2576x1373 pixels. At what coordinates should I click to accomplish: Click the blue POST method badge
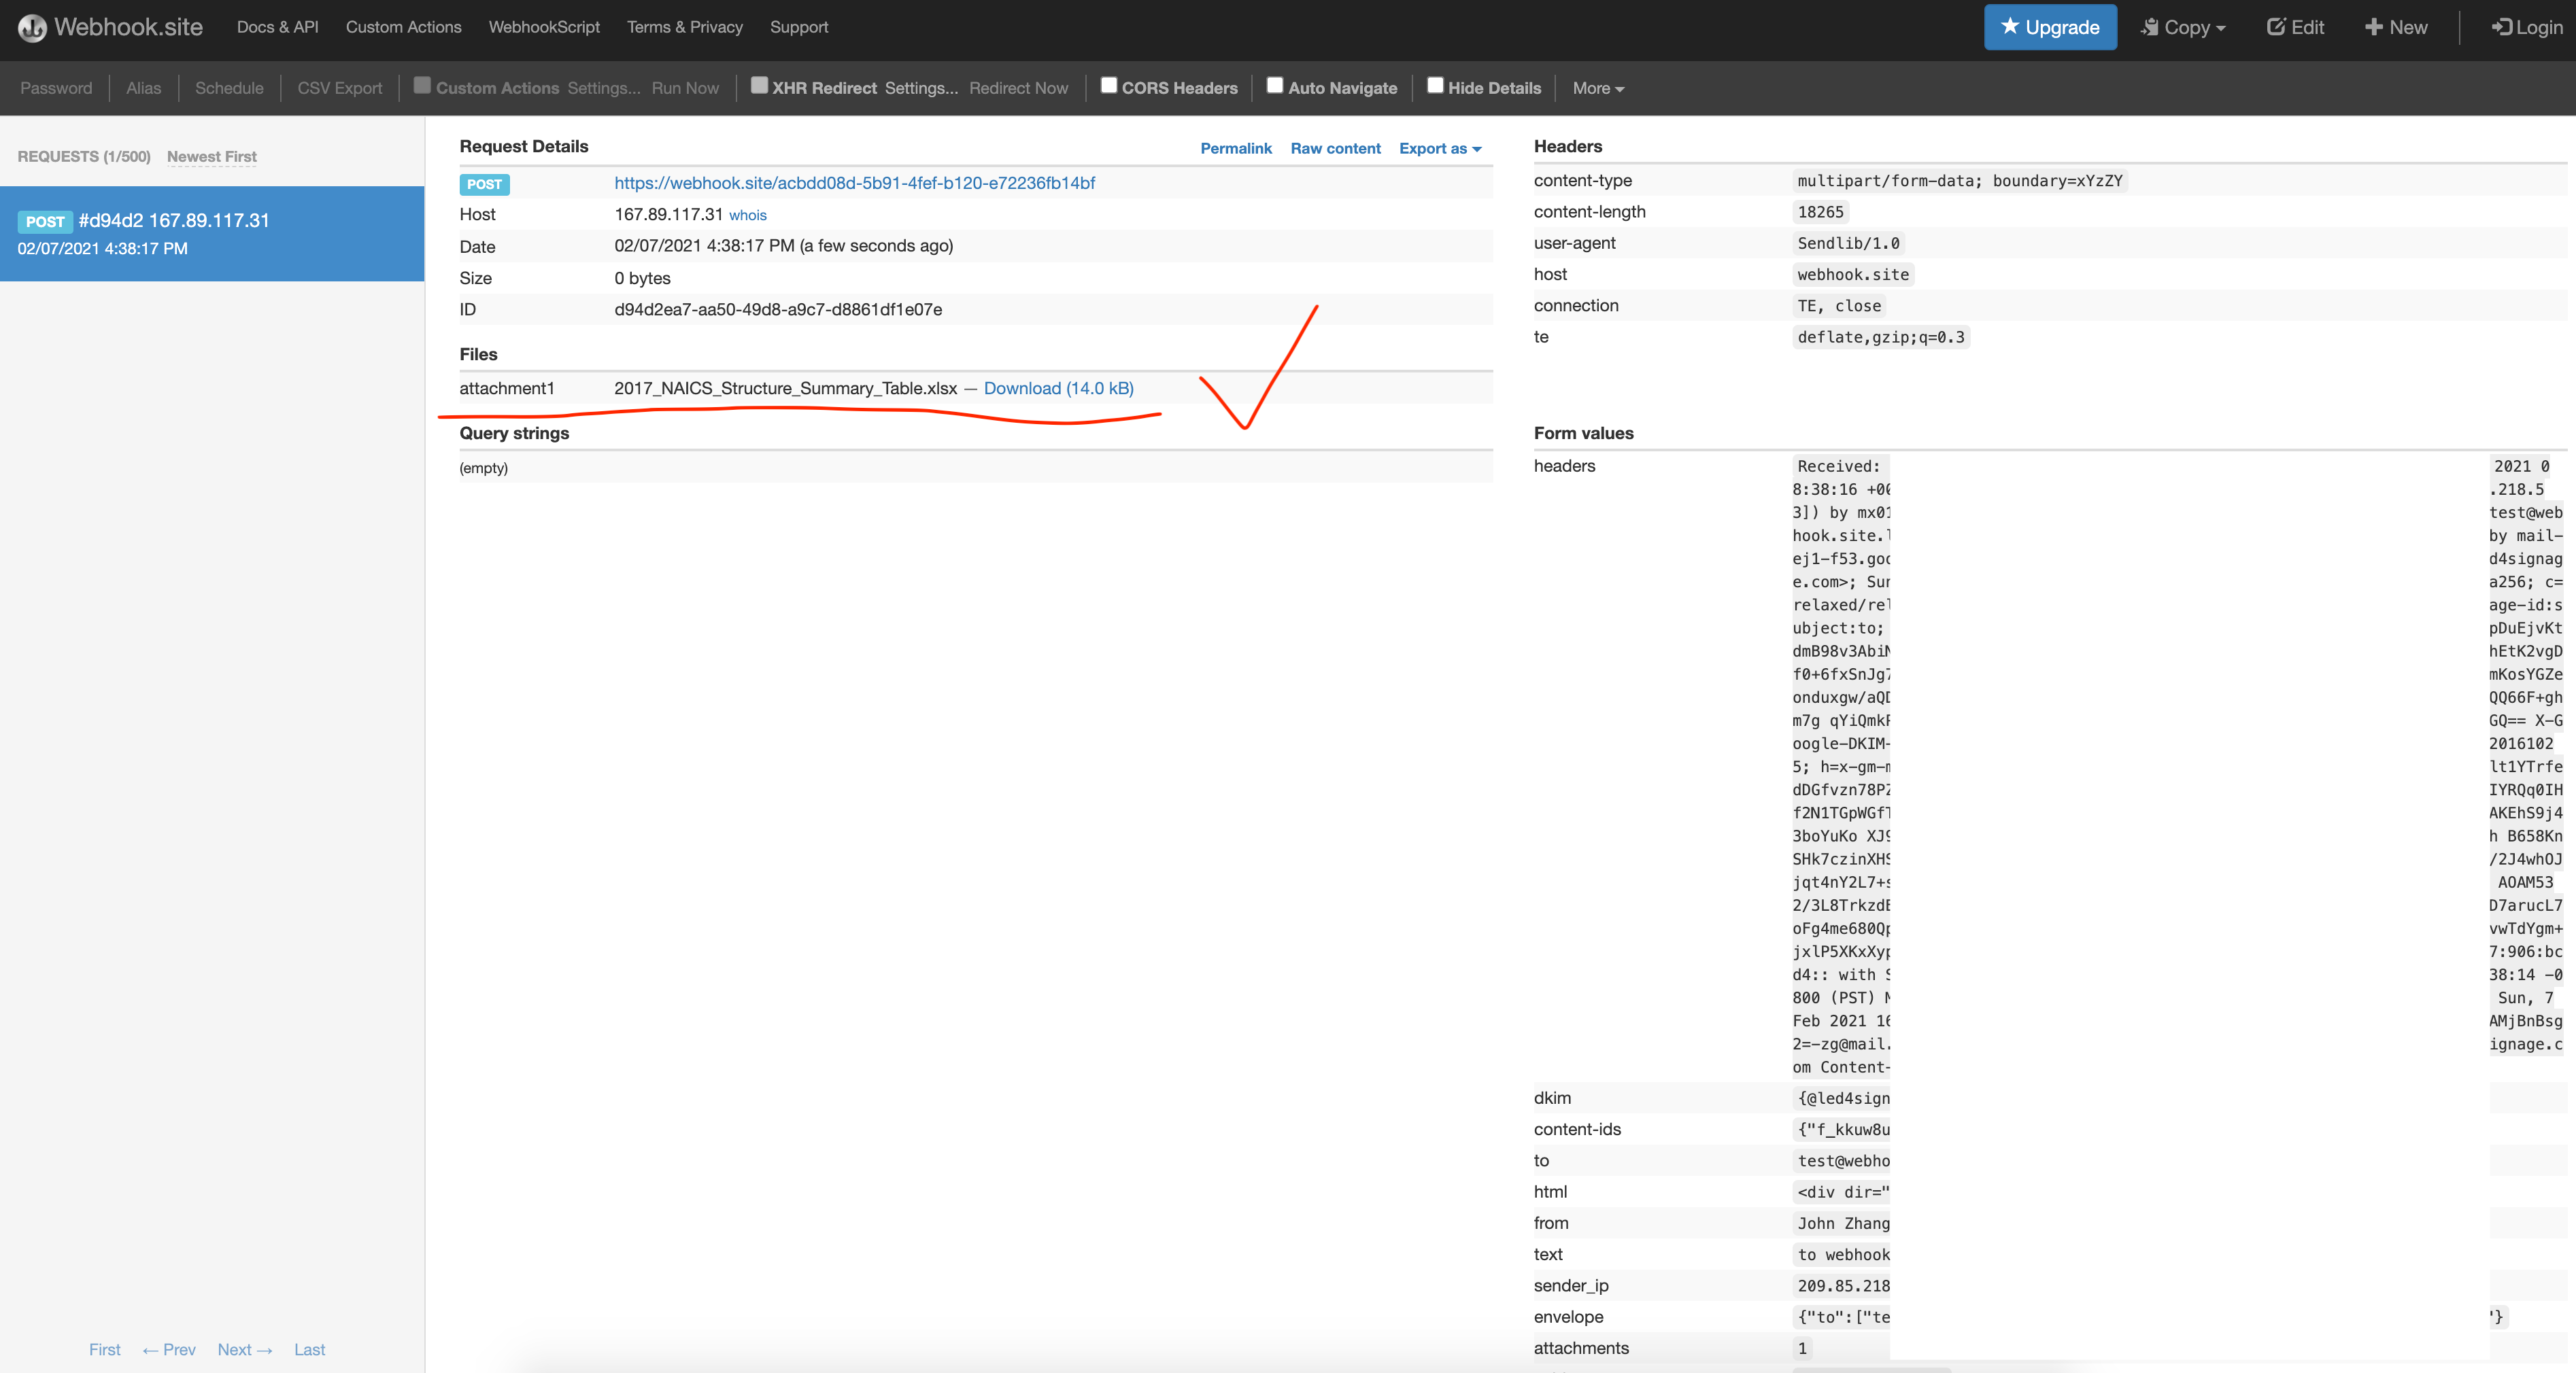click(484, 184)
